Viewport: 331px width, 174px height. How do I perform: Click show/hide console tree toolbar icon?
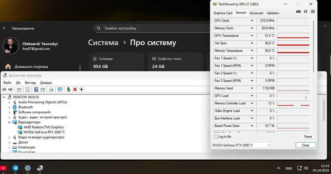coord(19,89)
